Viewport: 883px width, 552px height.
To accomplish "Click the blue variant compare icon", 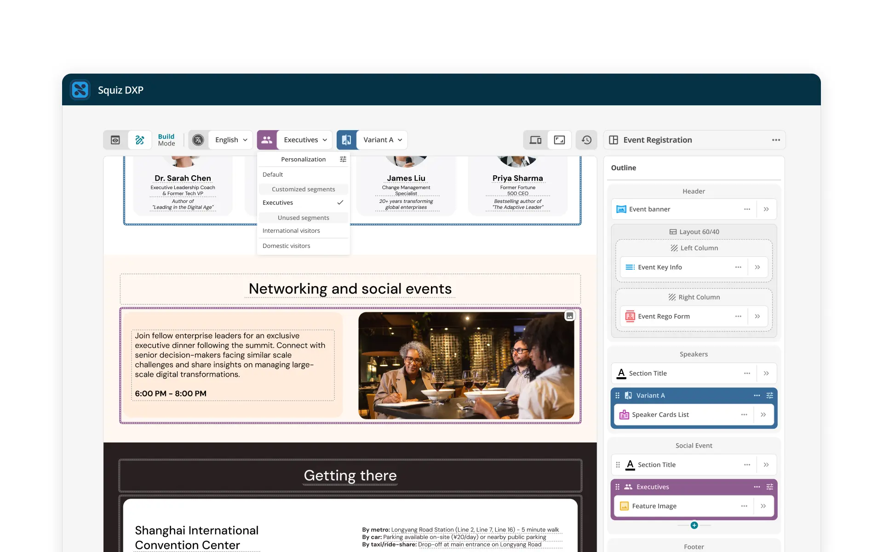I will point(347,140).
